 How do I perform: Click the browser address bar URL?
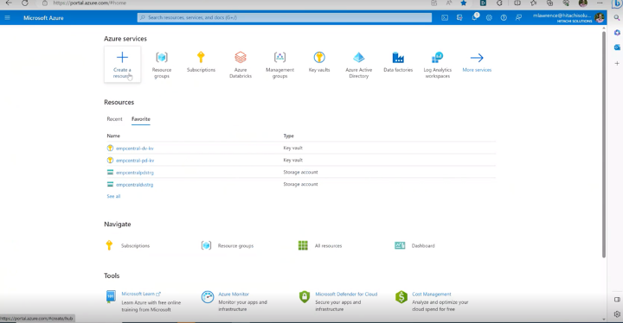coord(89,3)
